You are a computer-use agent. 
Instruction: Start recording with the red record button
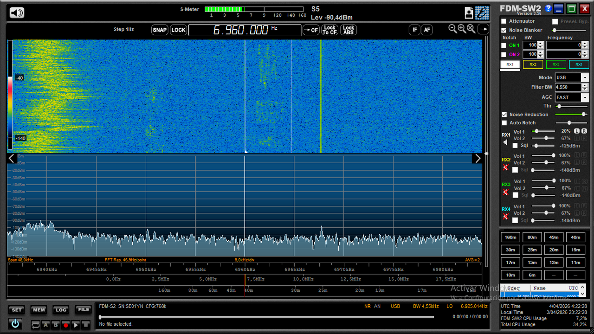[65, 325]
